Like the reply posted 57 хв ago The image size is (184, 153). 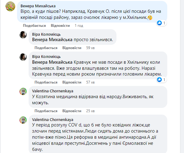pos(46,82)
